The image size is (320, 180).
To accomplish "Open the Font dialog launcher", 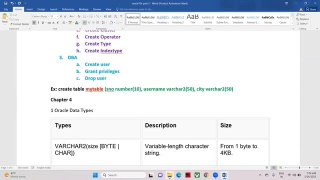I will (80, 29).
